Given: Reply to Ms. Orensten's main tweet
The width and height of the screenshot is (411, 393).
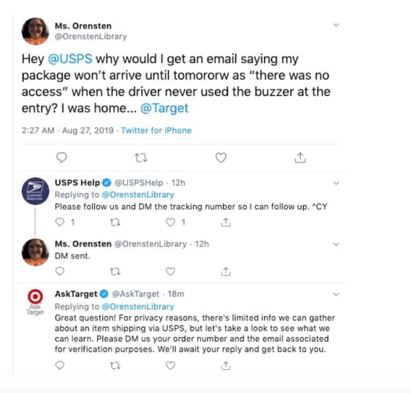Looking at the screenshot, I should tap(62, 158).
